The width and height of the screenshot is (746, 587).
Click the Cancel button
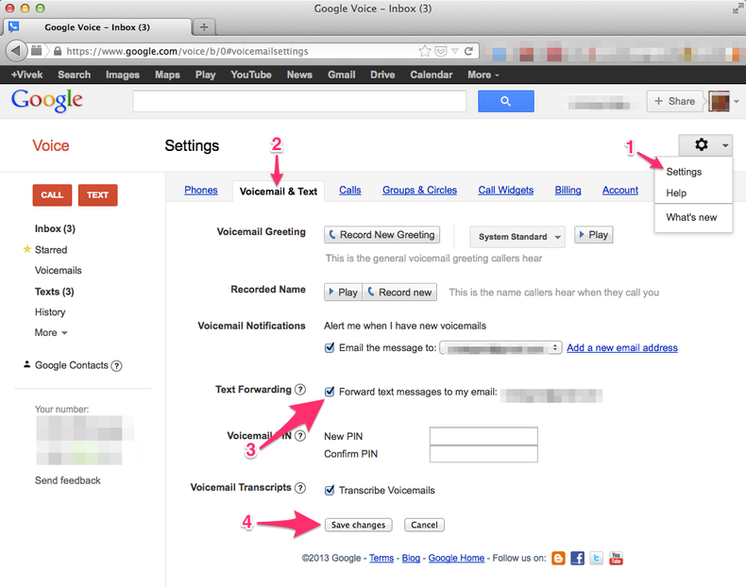(424, 525)
